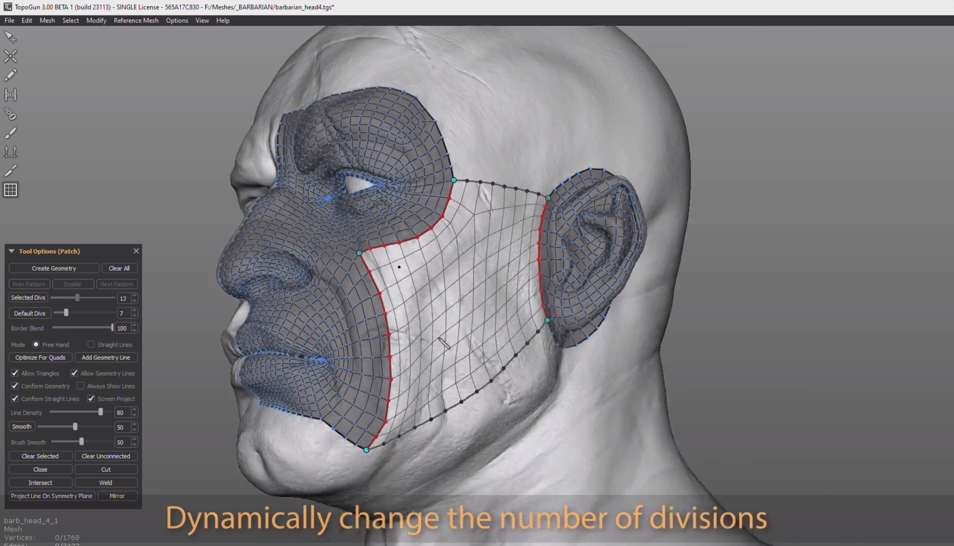Pick the Brush tool icon

[10, 133]
